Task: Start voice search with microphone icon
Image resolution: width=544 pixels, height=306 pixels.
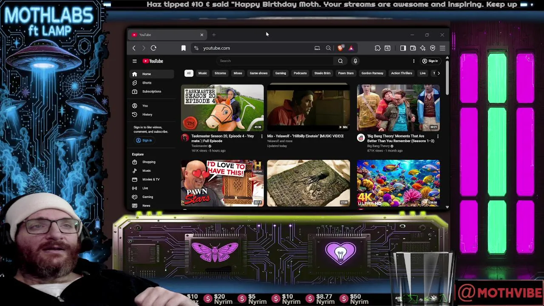Action: pyautogui.click(x=355, y=61)
